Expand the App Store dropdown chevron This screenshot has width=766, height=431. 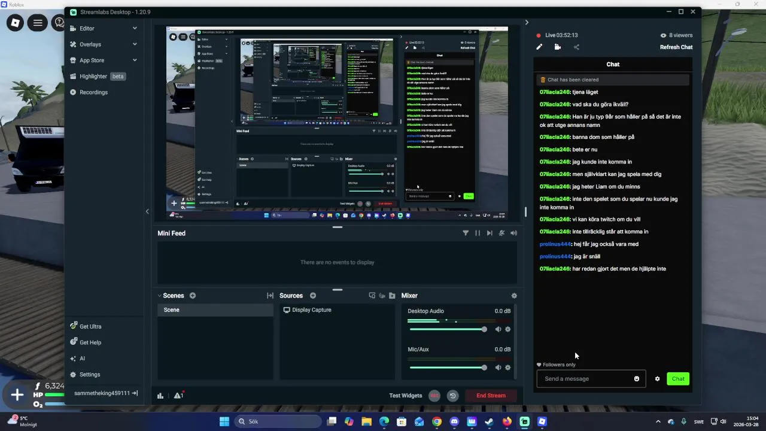[135, 60]
